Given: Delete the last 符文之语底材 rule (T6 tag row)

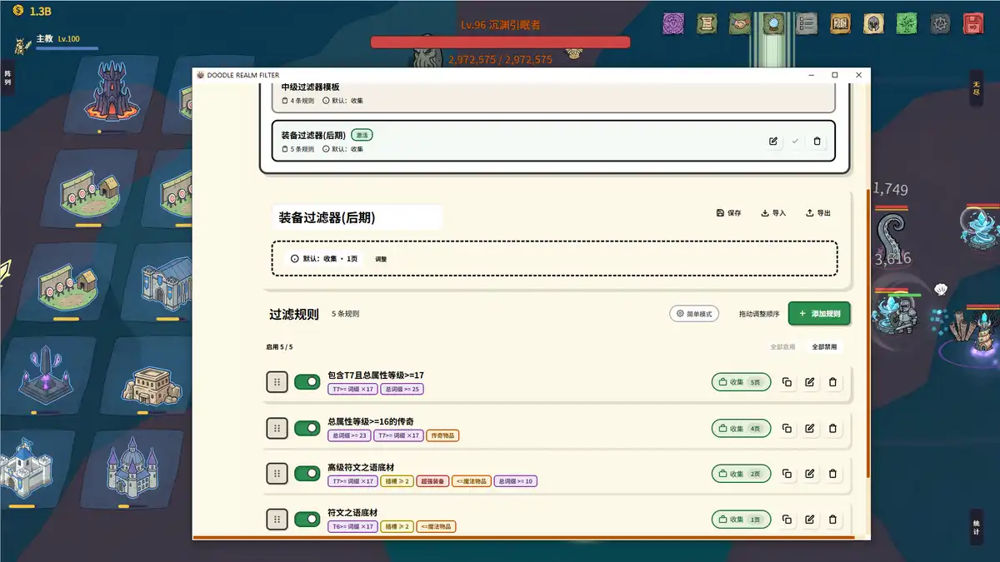Looking at the screenshot, I should [832, 520].
